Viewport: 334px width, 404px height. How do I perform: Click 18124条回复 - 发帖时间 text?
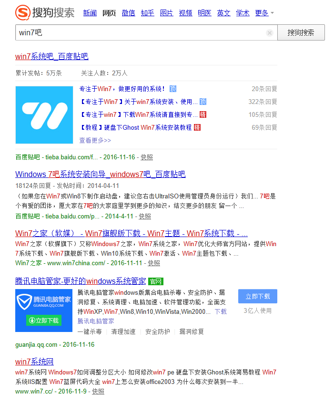click(x=67, y=186)
